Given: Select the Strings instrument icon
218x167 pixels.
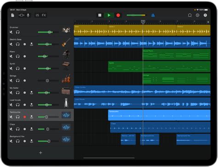Looking at the screenshot, I should [x=66, y=78].
